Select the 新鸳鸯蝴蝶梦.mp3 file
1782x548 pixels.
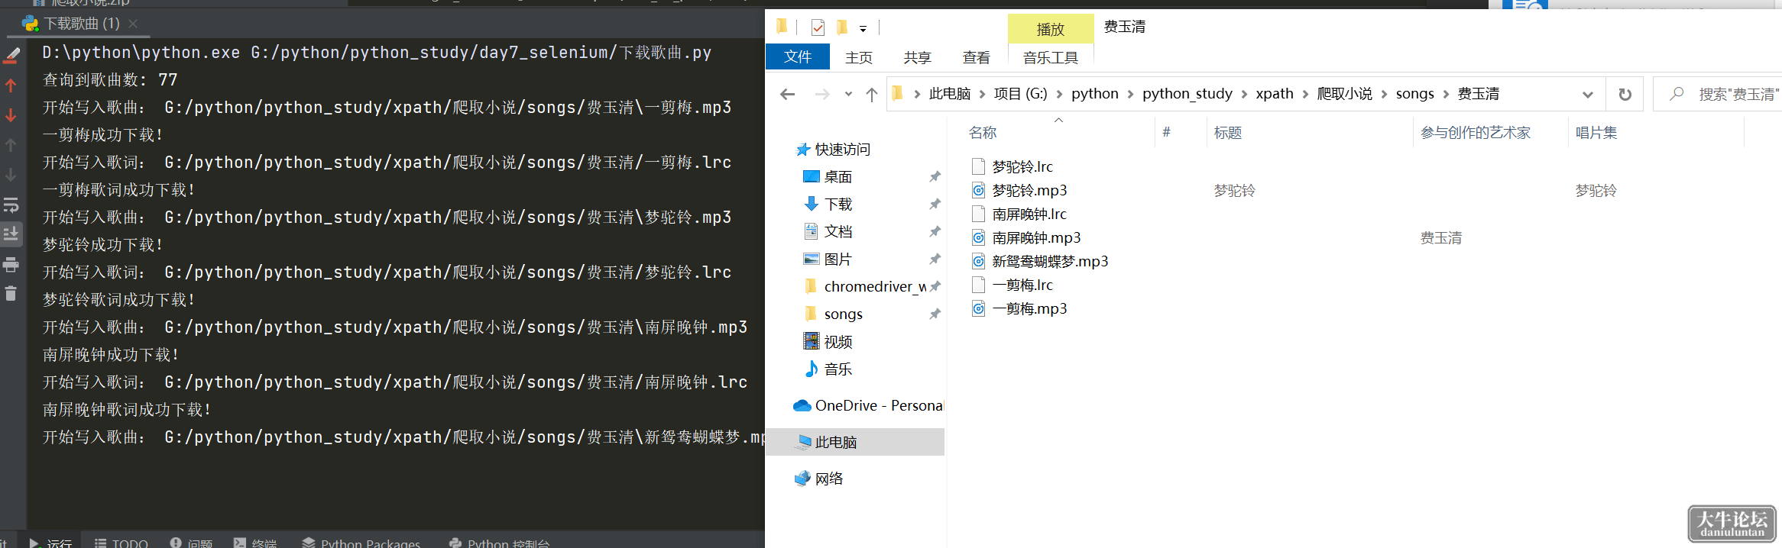(x=1050, y=261)
